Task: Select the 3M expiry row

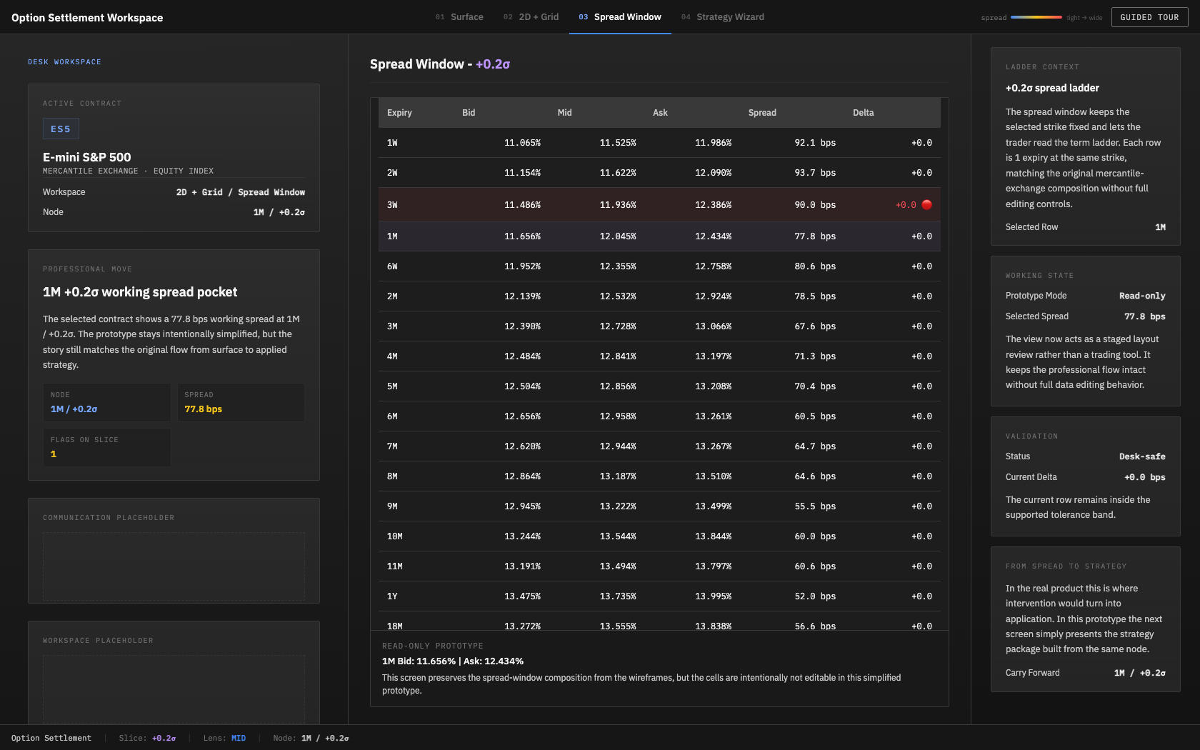Action: [x=659, y=326]
